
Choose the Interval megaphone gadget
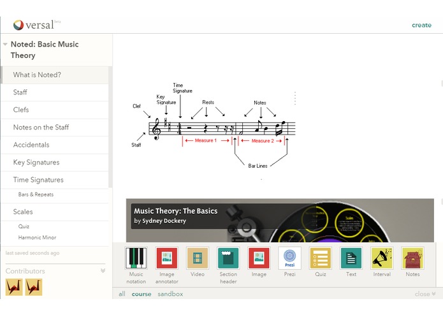[x=382, y=258]
